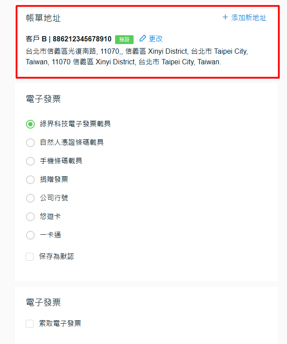Select the 公司行號 radio button
This screenshot has width=287, height=344.
tap(30, 198)
